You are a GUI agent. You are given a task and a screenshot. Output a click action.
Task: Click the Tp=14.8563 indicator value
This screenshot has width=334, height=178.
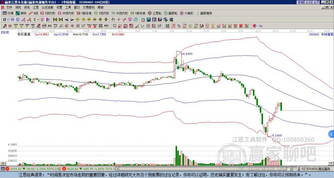coord(41,34)
